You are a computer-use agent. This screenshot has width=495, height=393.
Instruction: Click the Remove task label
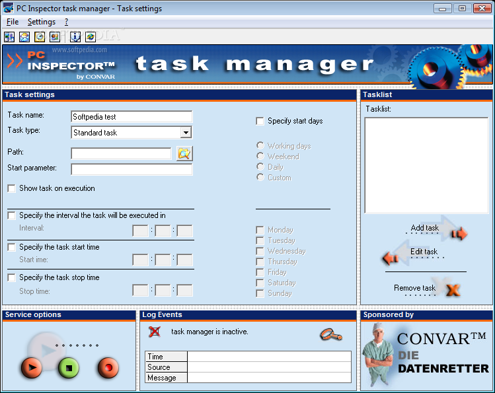(x=414, y=288)
